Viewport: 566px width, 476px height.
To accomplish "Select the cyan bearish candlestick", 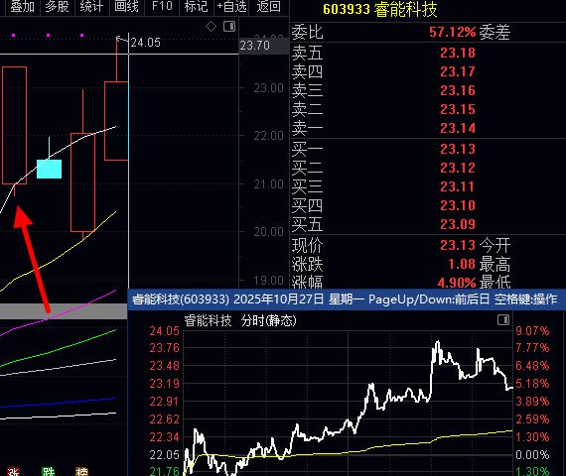I will [49, 169].
